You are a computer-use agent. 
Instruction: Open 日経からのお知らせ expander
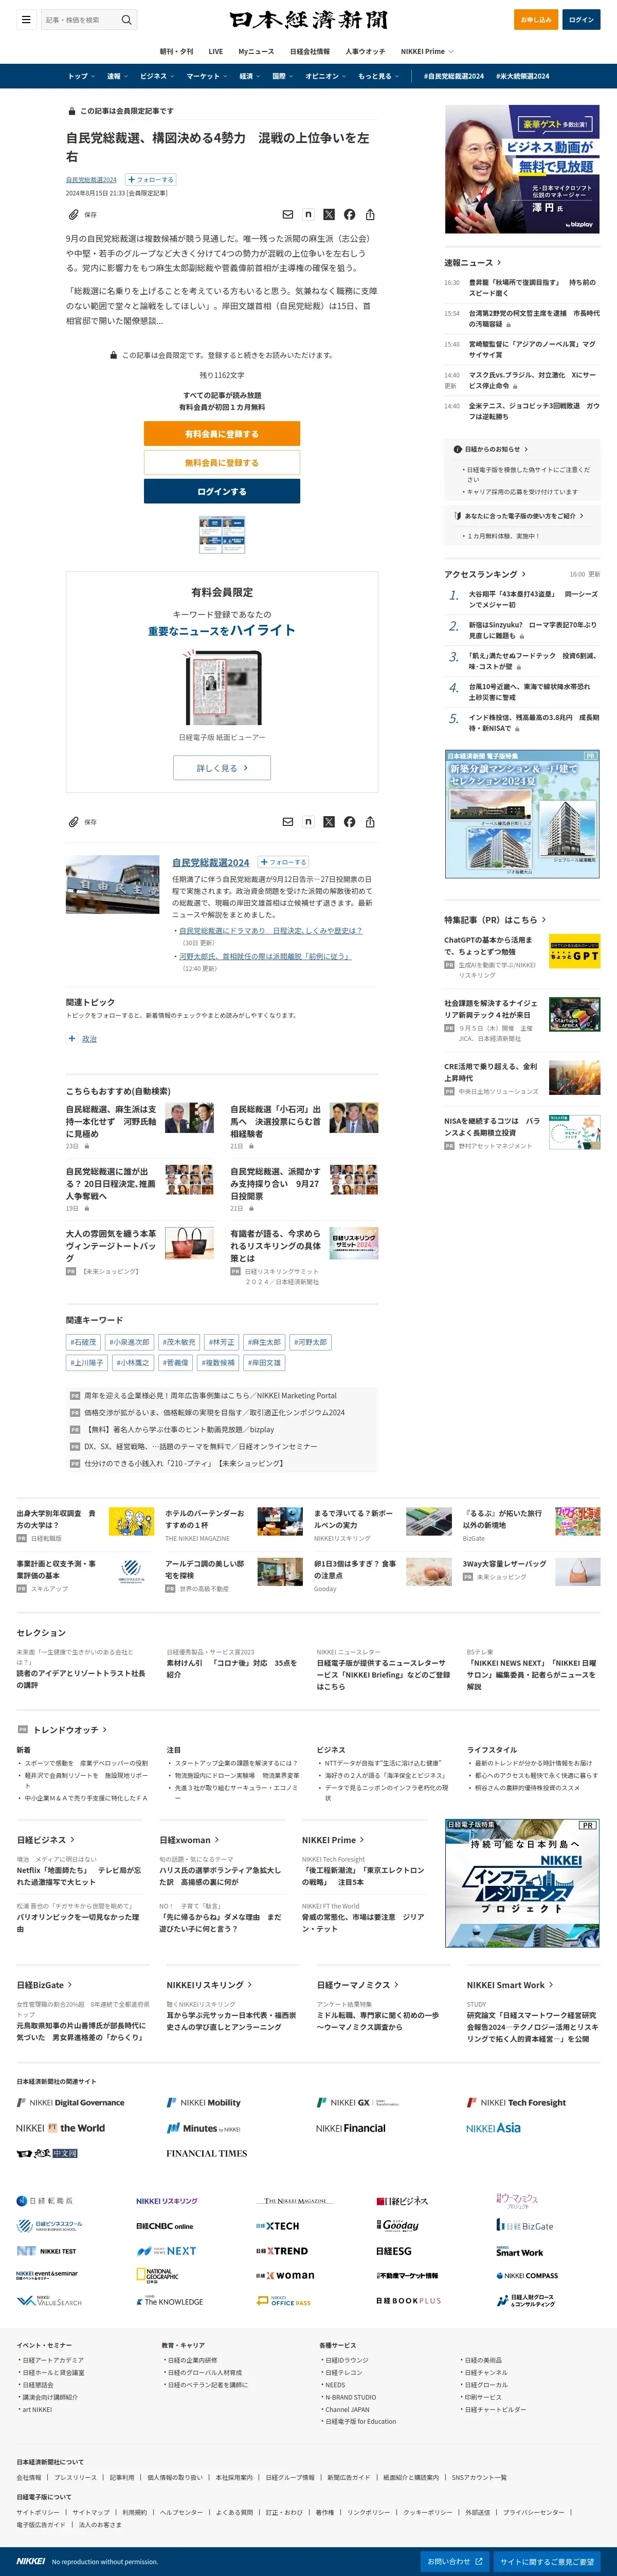(x=491, y=449)
